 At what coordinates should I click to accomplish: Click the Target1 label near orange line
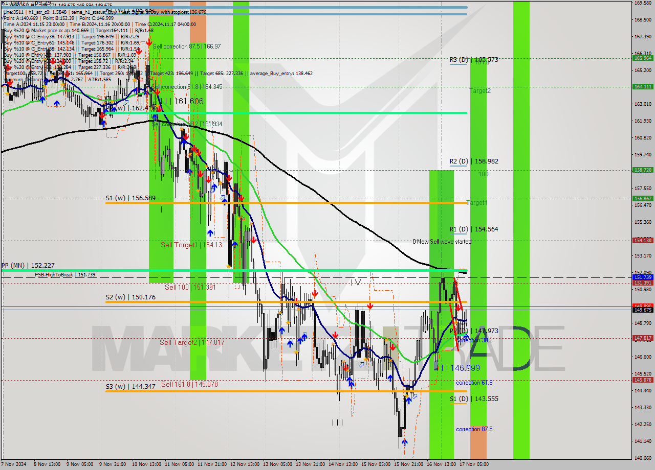pyautogui.click(x=477, y=203)
